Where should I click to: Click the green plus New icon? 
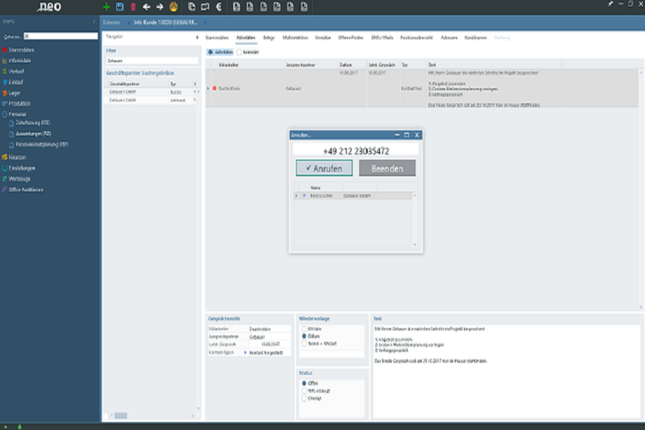coord(106,7)
